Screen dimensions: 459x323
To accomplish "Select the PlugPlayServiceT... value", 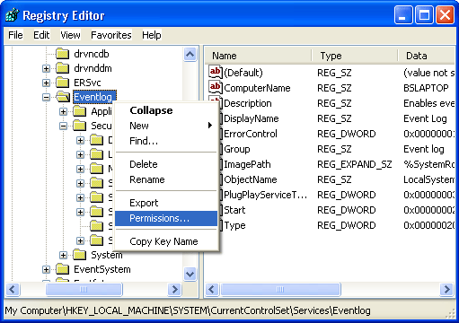I will coord(265,195).
